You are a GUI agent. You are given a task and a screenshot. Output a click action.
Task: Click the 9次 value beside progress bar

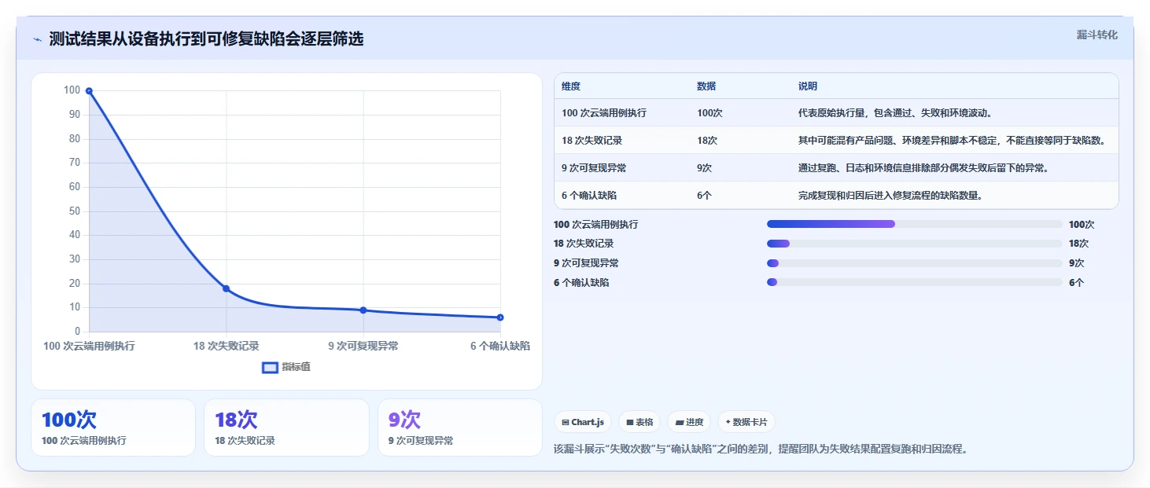tap(1076, 263)
